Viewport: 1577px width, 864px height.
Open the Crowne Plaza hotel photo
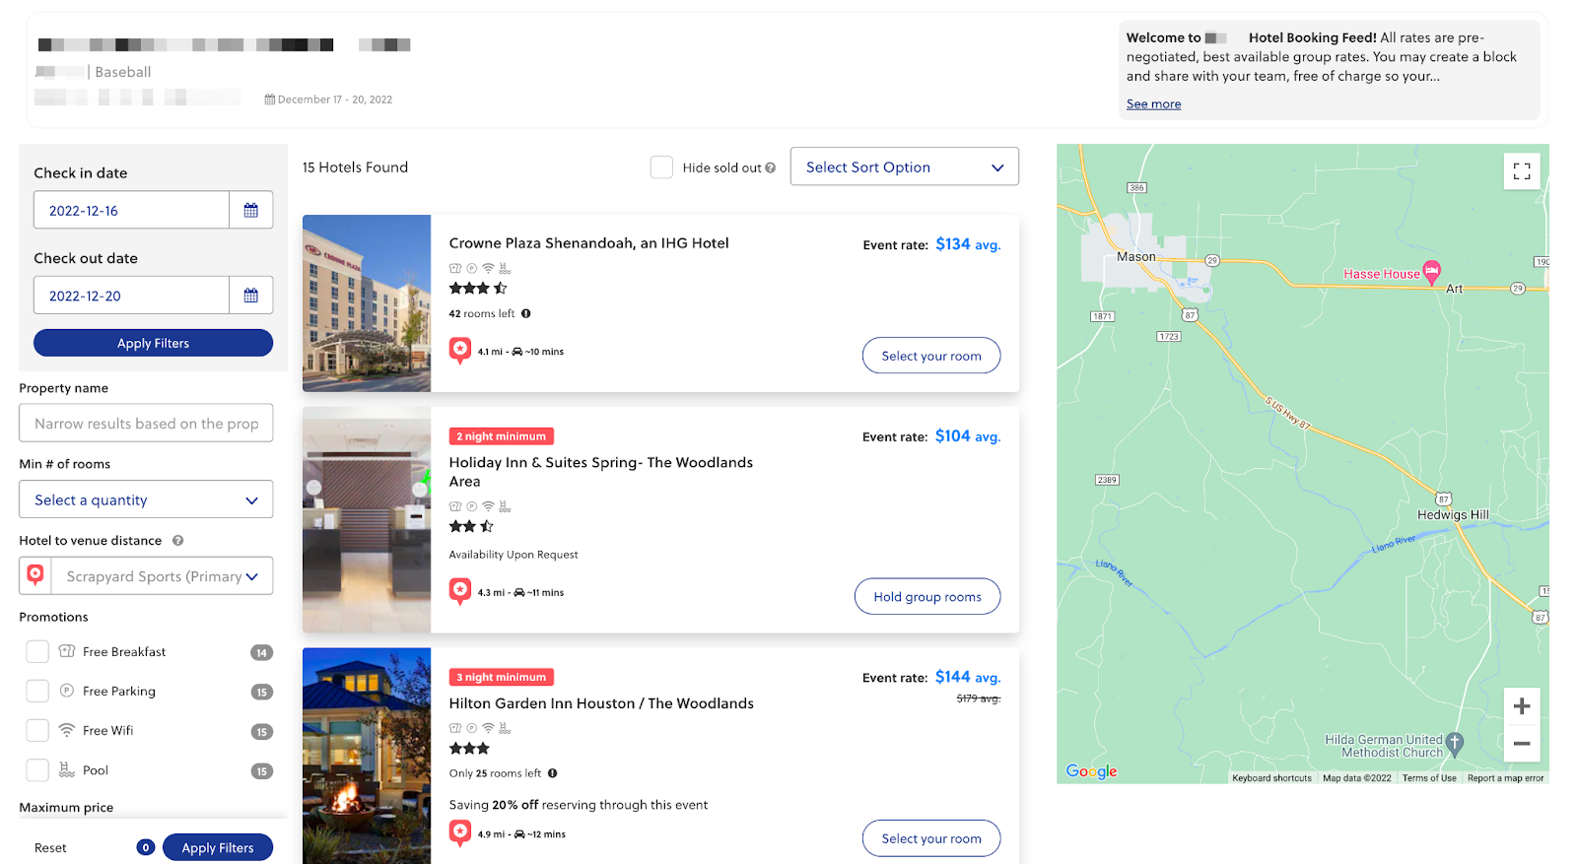tap(367, 303)
